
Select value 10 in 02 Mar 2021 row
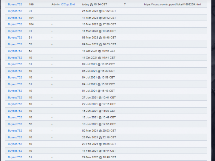click(x=30, y=130)
